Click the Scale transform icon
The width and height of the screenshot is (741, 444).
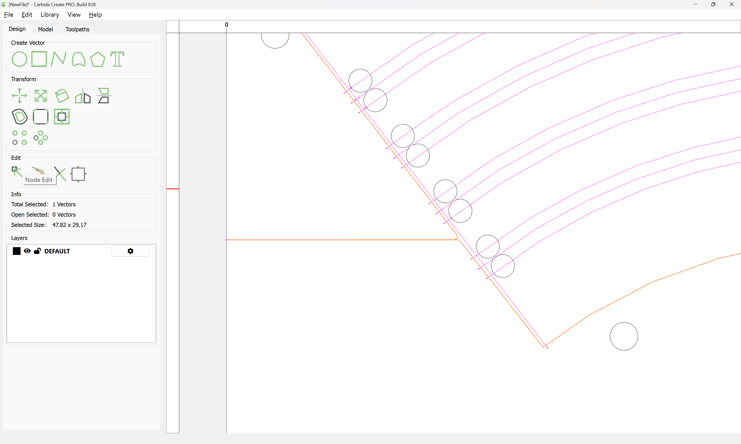pos(40,96)
